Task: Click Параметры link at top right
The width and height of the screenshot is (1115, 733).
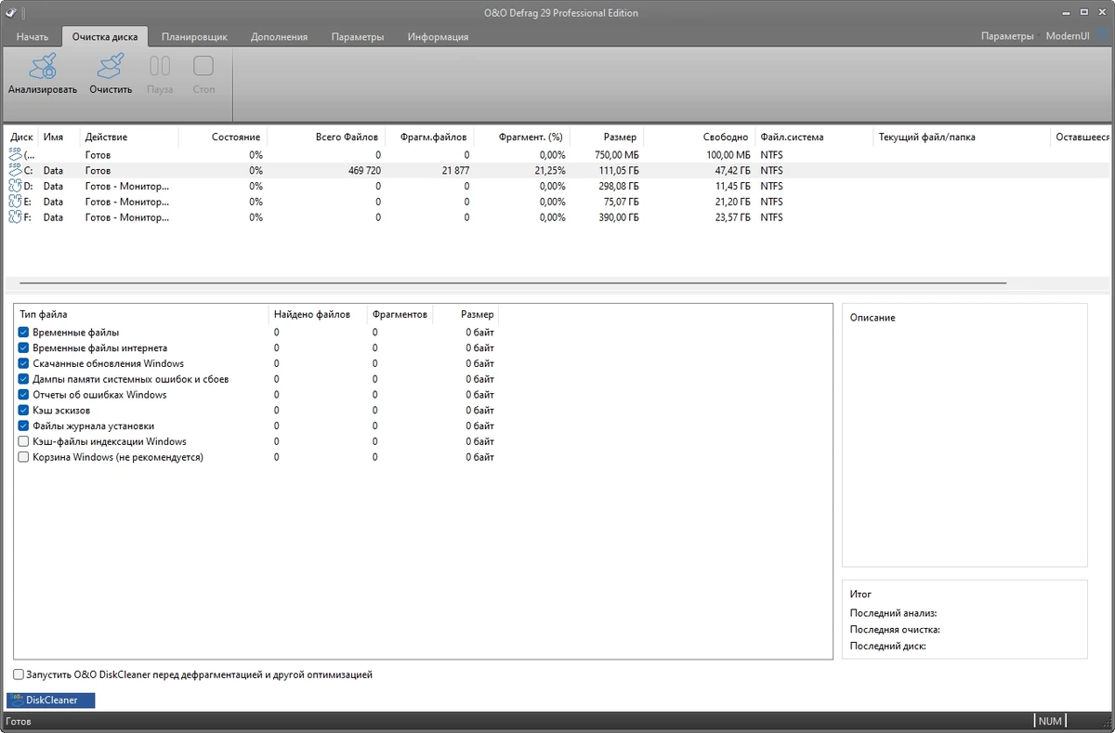Action: pyautogui.click(x=1007, y=36)
